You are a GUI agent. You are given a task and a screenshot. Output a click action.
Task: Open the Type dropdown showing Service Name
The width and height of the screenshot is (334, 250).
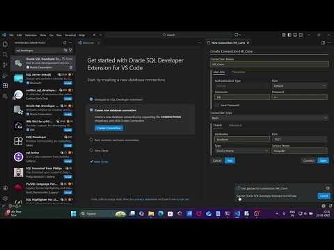(242, 151)
